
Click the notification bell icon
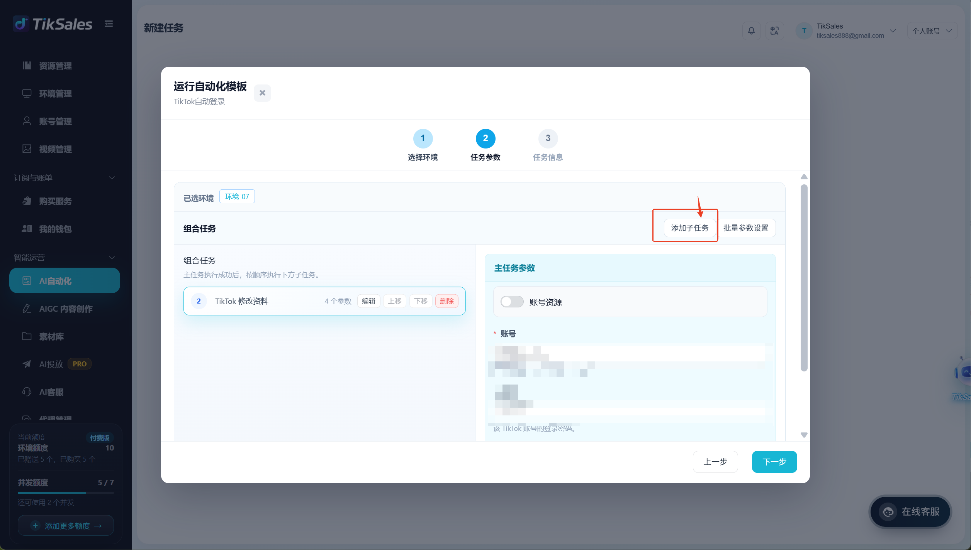coord(751,31)
